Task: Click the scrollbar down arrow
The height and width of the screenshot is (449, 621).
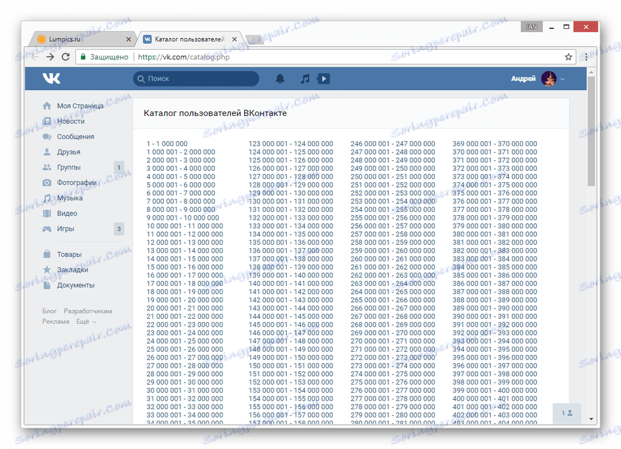Action: coord(591,419)
